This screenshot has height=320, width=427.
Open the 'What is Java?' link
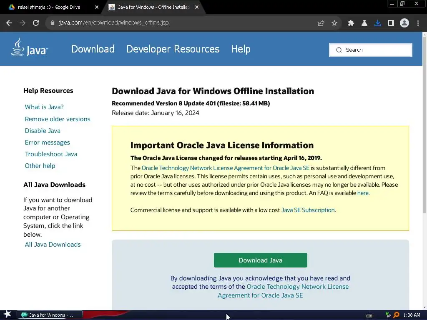[44, 107]
